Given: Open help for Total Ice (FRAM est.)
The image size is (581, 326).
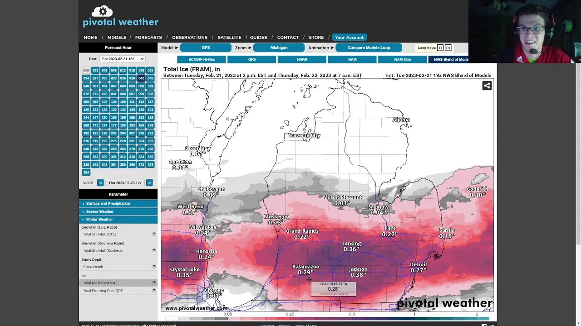Looking at the screenshot, I should click(x=154, y=283).
